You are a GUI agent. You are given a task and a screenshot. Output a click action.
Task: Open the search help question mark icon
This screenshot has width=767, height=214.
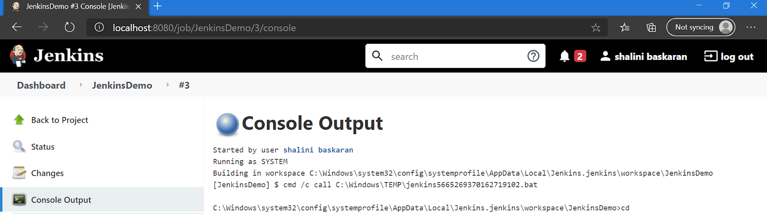tap(533, 56)
